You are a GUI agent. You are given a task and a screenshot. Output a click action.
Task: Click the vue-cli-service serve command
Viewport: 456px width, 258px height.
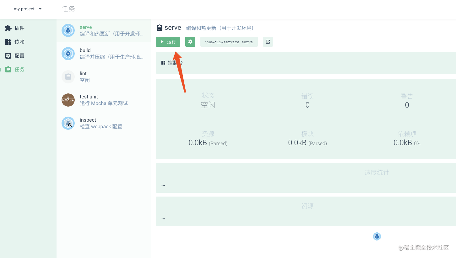[229, 42]
